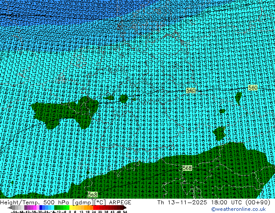Click the gray left arrow end of the color scale
Image resolution: width=275 pixels, height=213 pixels.
(x=10, y=207)
